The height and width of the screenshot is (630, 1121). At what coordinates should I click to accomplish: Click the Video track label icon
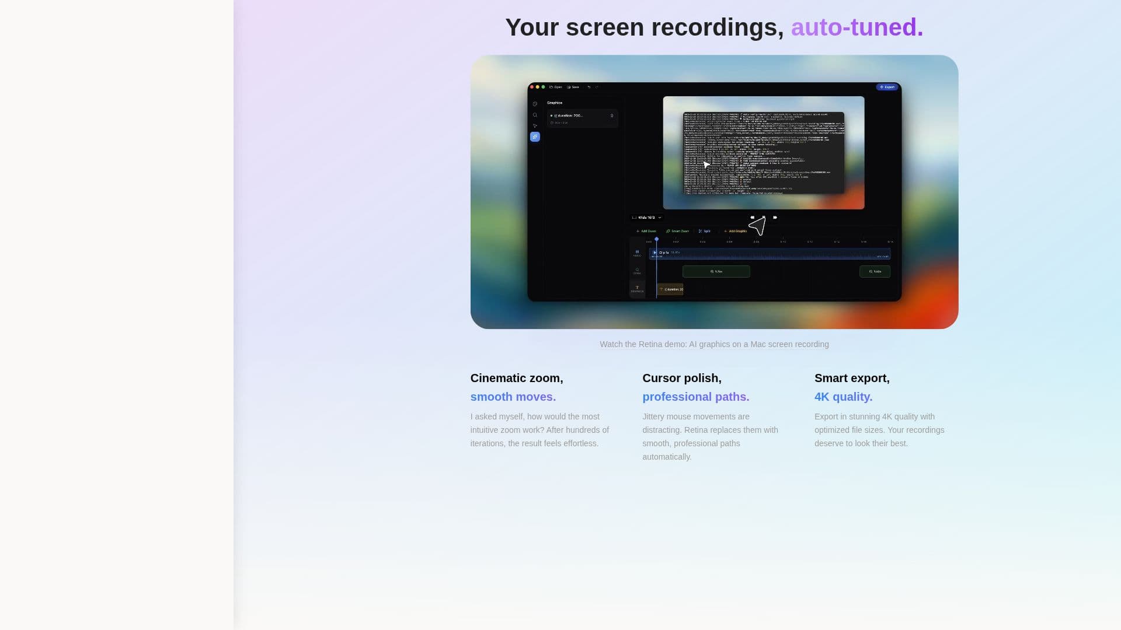tap(637, 253)
